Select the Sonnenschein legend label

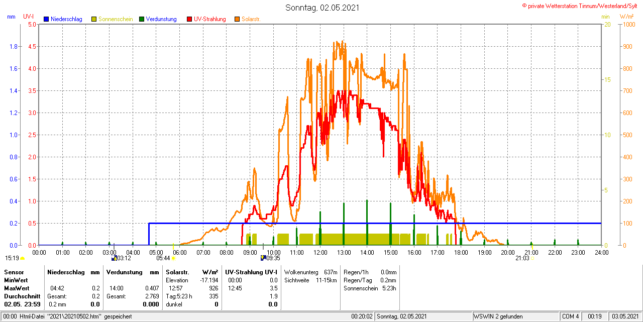[116, 19]
